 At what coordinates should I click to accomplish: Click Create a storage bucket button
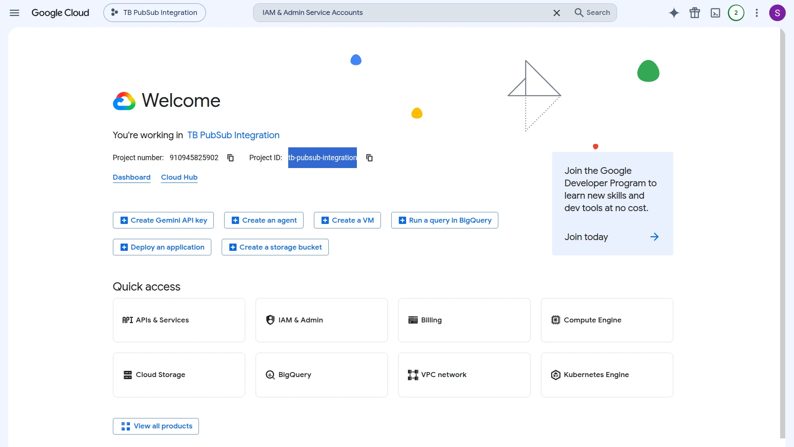(275, 247)
